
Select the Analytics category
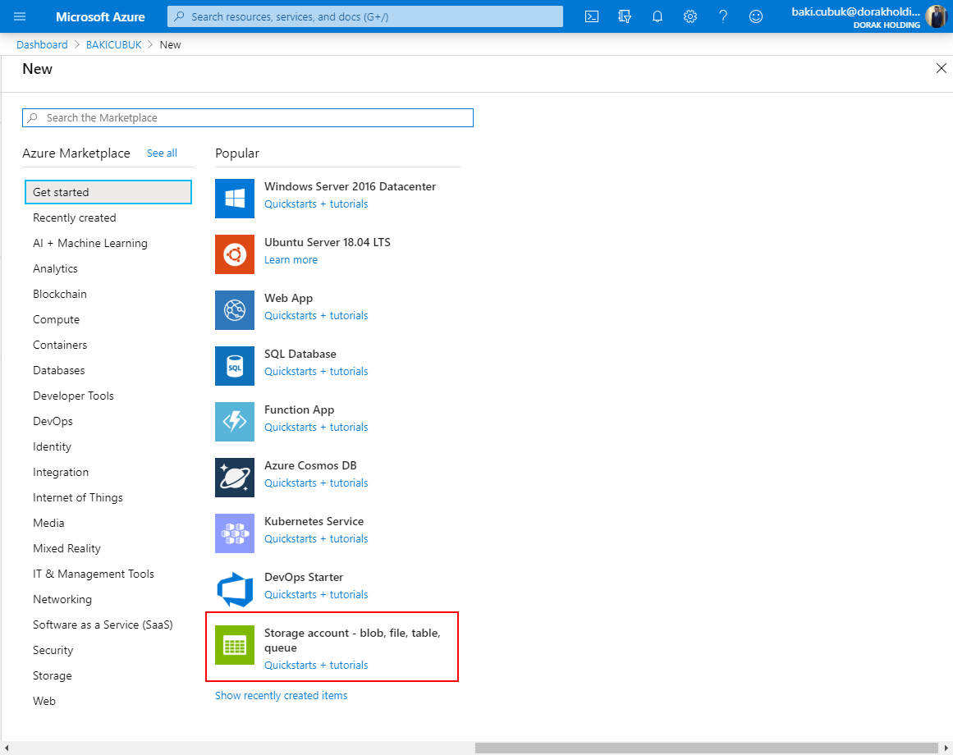[55, 268]
